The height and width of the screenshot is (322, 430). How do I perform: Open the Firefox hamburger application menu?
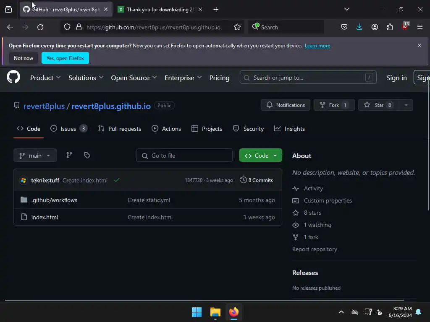[x=420, y=27]
